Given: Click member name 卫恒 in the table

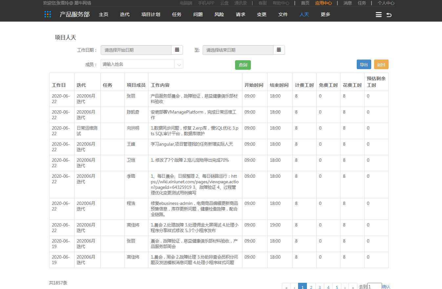Looking at the screenshot, I should pyautogui.click(x=131, y=160).
